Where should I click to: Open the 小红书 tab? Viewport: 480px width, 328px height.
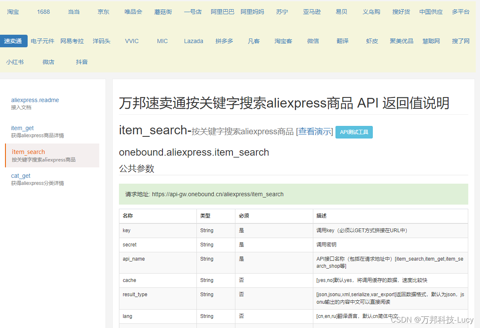pyautogui.click(x=15, y=62)
